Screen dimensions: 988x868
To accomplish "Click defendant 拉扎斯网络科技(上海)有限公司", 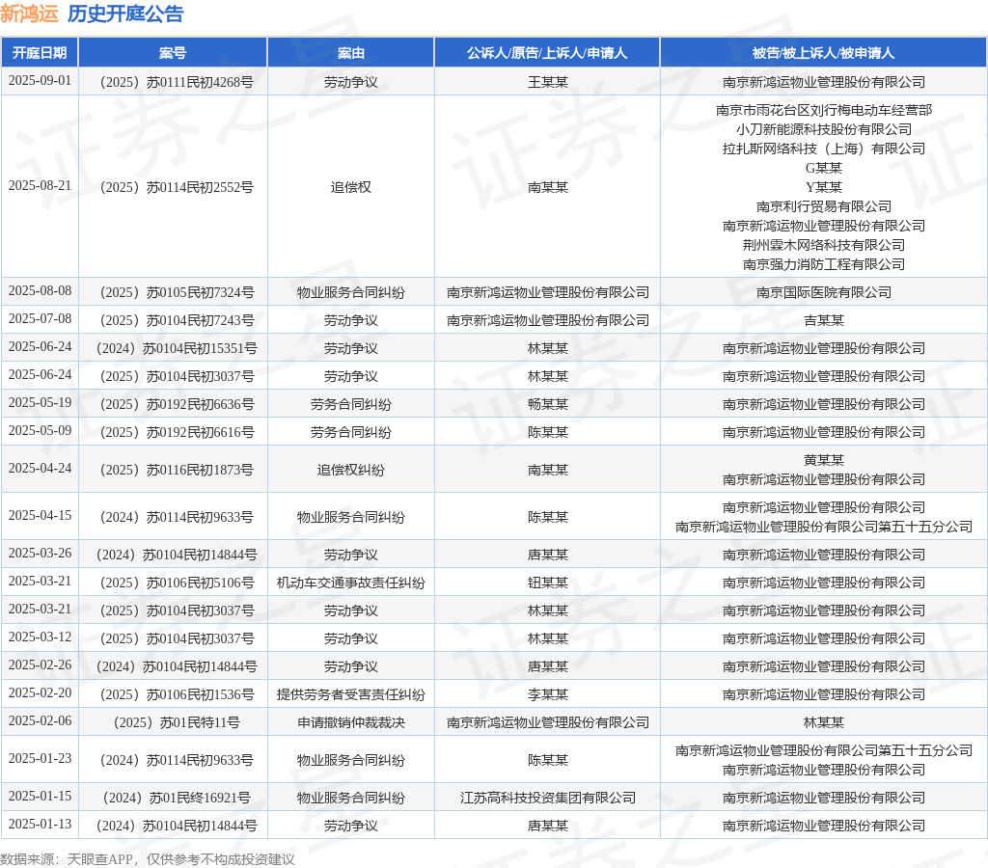I will pos(824,149).
